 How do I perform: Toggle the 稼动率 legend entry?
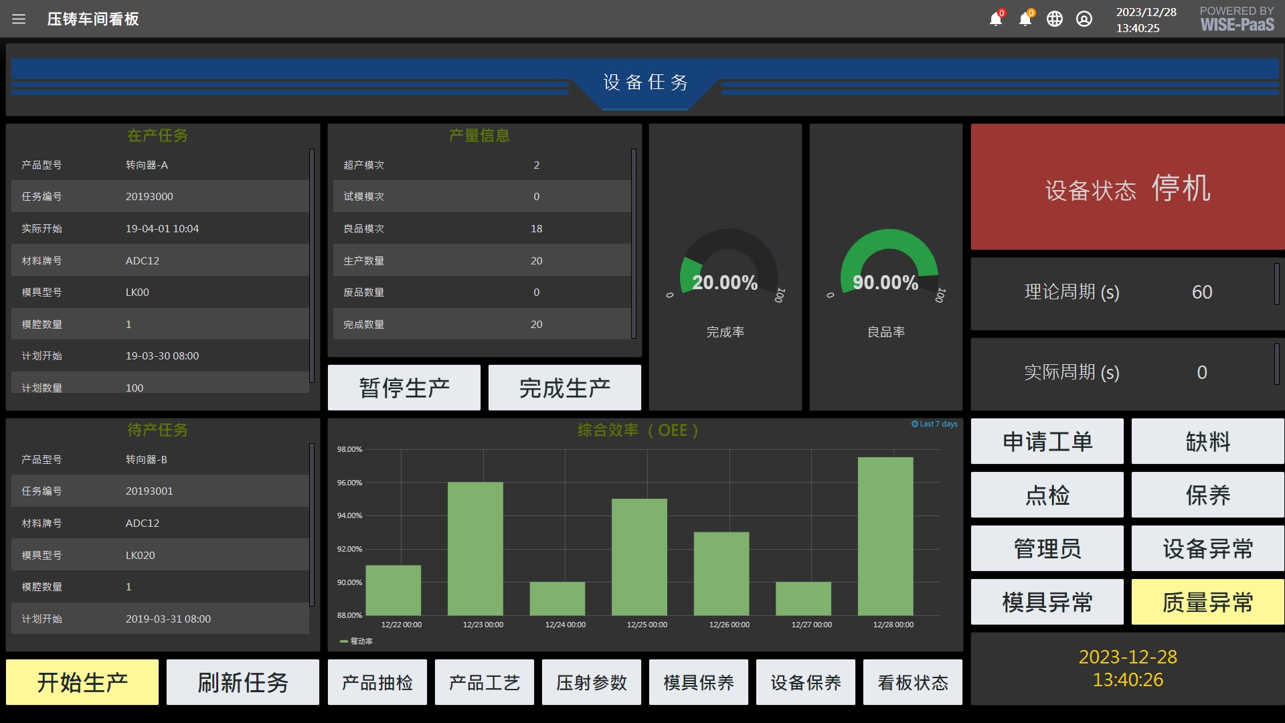coord(356,641)
